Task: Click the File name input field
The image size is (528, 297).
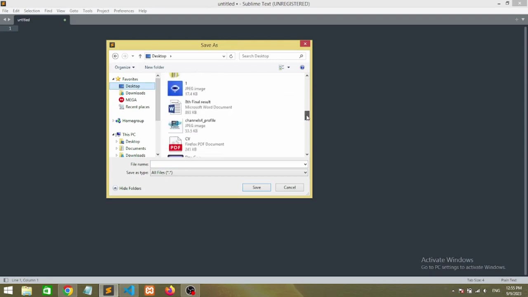Action: coord(226,164)
